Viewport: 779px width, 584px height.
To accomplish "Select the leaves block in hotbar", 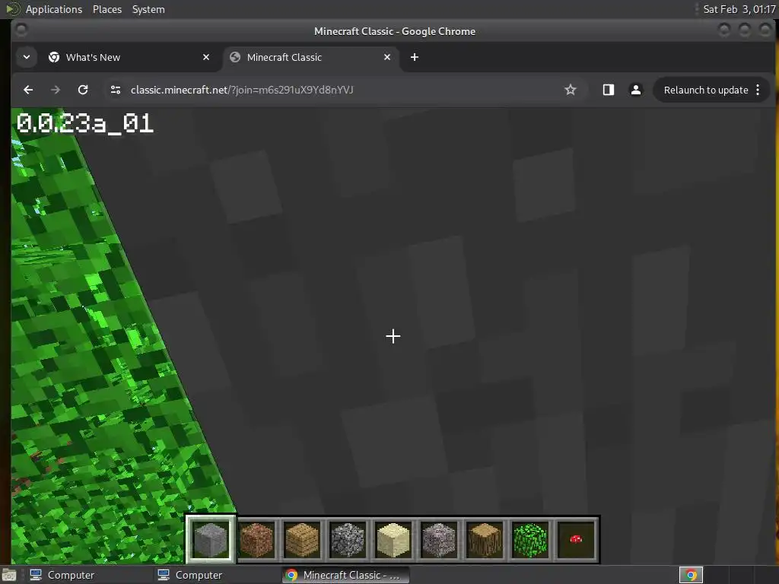I will [530, 539].
